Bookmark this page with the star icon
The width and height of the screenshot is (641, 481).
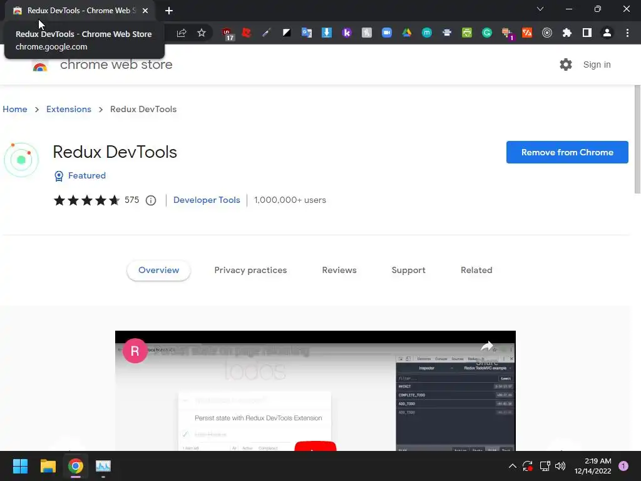point(202,33)
